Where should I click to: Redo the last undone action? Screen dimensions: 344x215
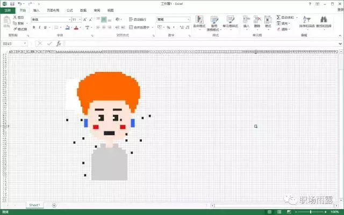tap(30, 4)
